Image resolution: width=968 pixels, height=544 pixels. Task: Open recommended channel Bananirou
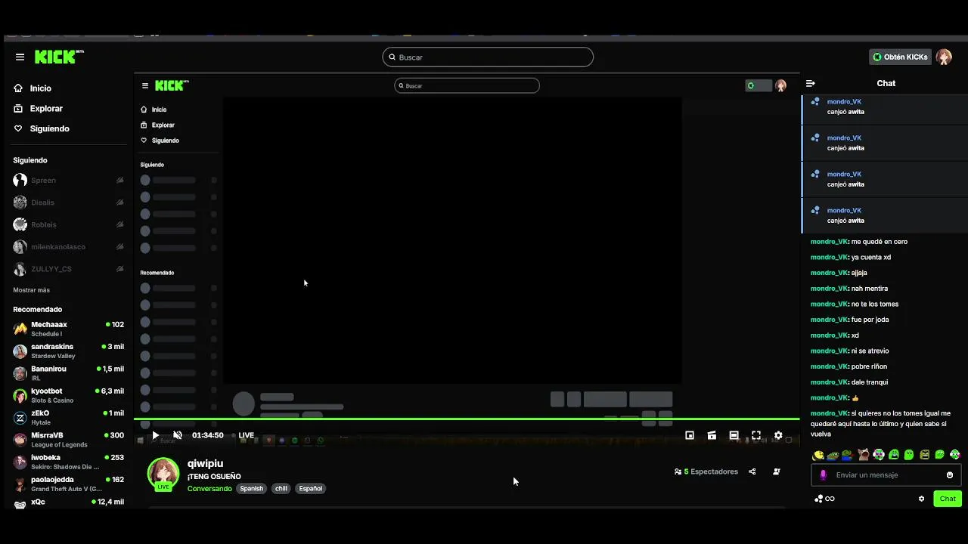pos(68,373)
